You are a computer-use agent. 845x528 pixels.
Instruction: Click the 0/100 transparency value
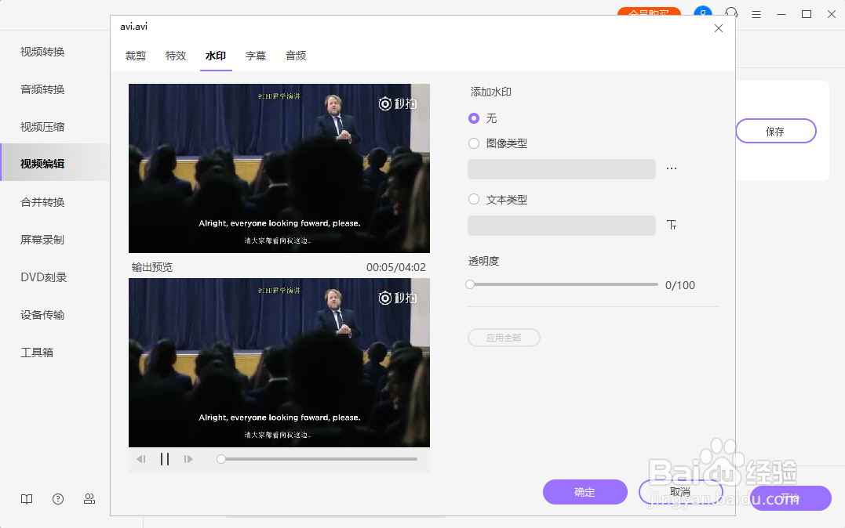coord(680,285)
